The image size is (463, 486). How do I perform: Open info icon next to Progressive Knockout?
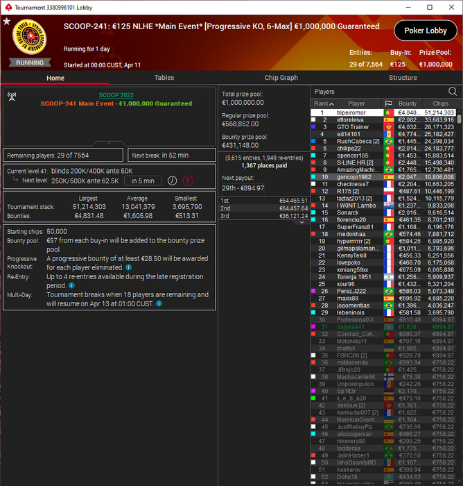click(x=129, y=267)
